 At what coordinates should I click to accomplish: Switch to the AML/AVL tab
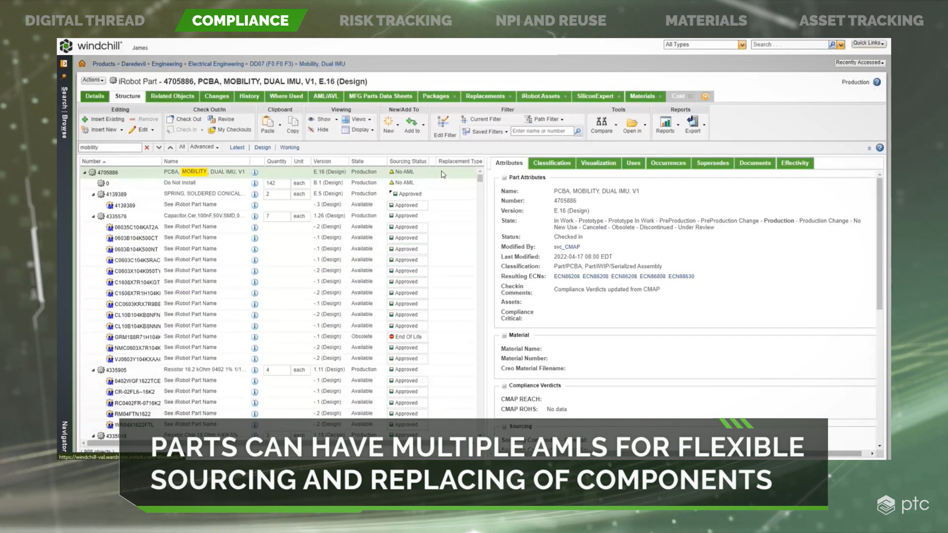click(x=326, y=96)
